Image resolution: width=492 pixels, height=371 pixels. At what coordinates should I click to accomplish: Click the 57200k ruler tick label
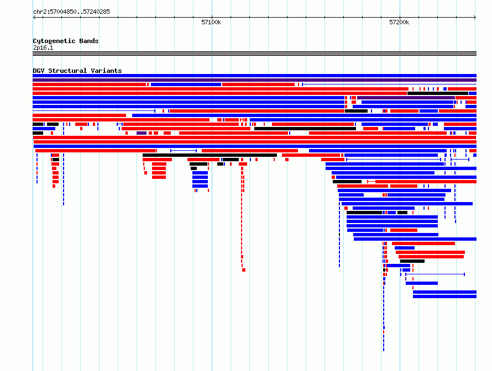coord(399,22)
